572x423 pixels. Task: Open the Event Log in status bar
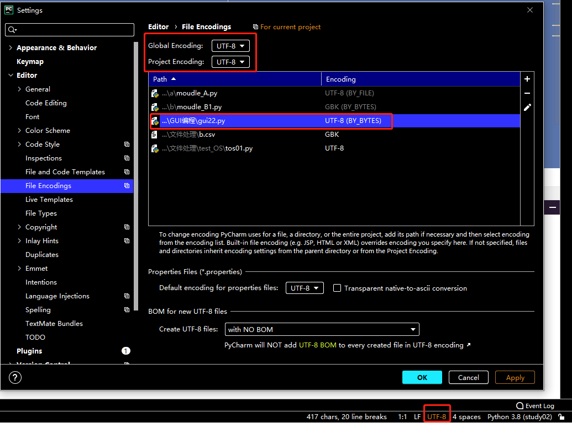(535, 406)
